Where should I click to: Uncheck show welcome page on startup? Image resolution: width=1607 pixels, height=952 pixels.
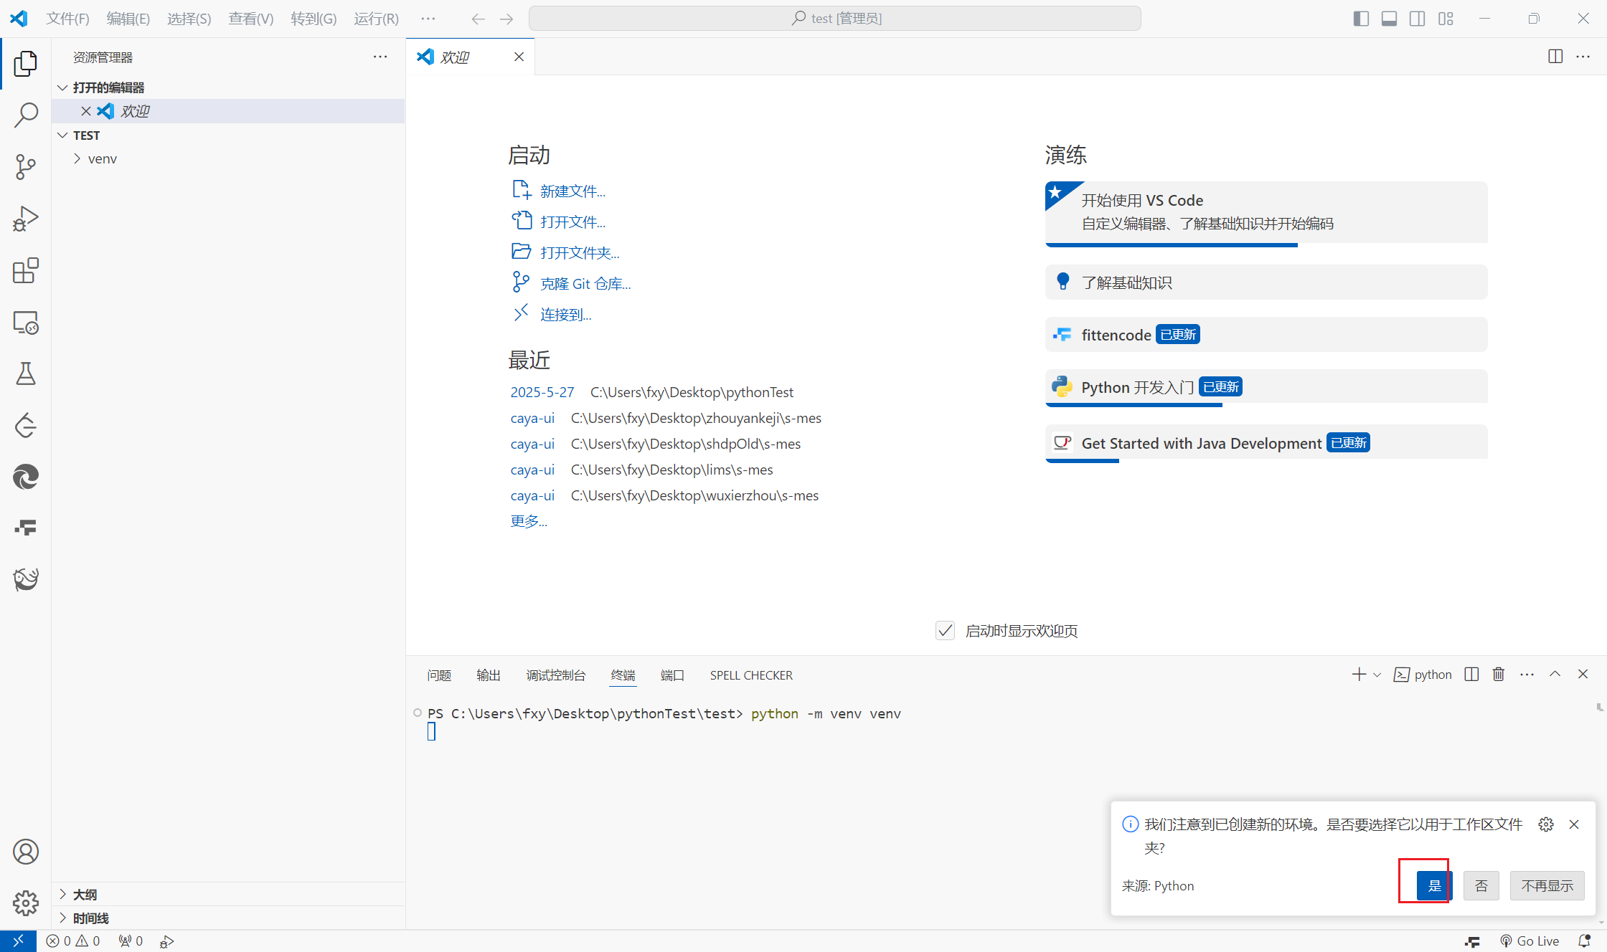point(945,631)
